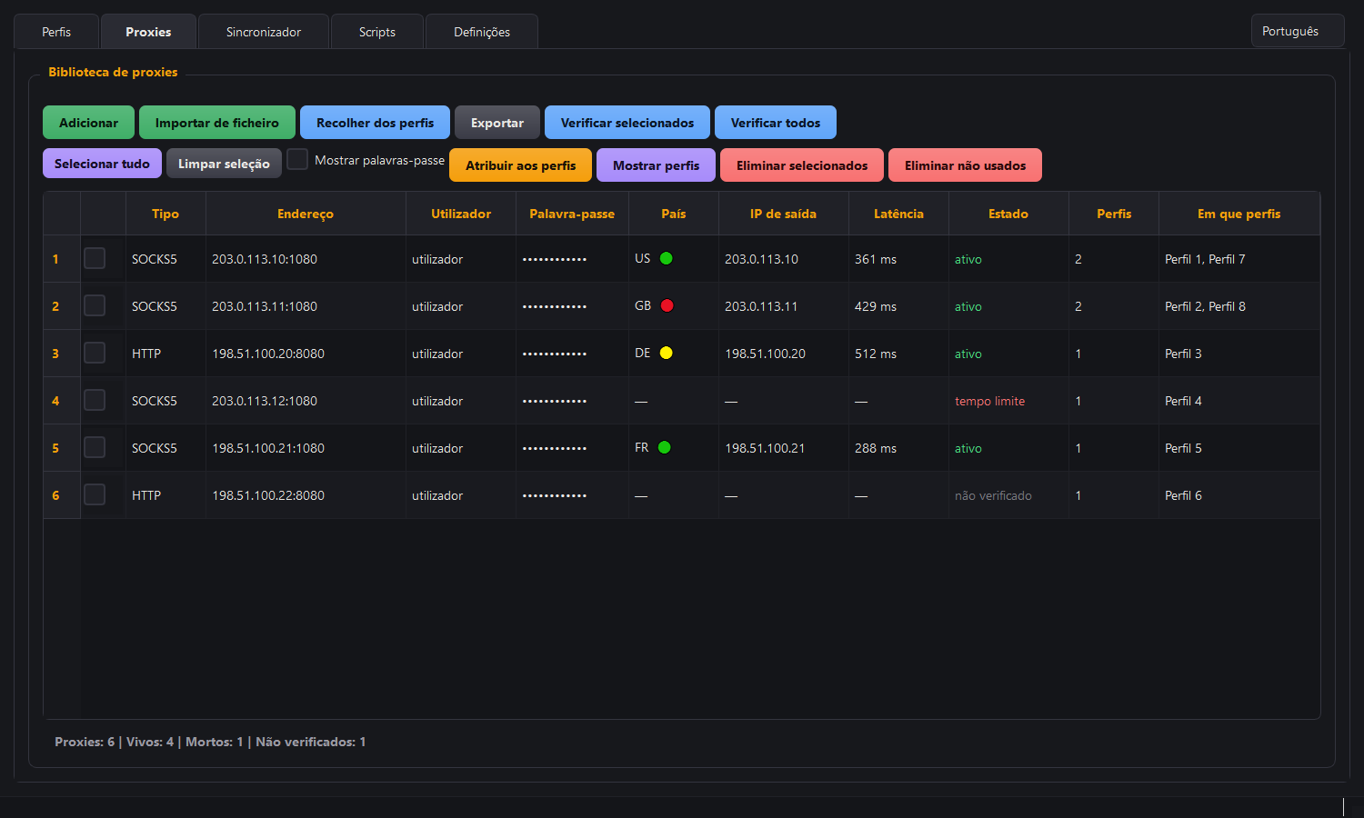This screenshot has width=1364, height=818.
Task: Sort by the Tipo column header
Action: point(165,214)
